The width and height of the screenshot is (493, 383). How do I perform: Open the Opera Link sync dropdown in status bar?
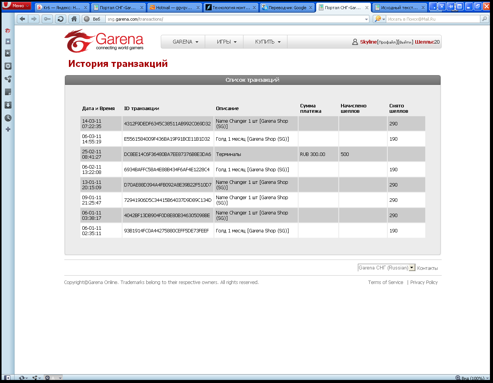(23, 378)
